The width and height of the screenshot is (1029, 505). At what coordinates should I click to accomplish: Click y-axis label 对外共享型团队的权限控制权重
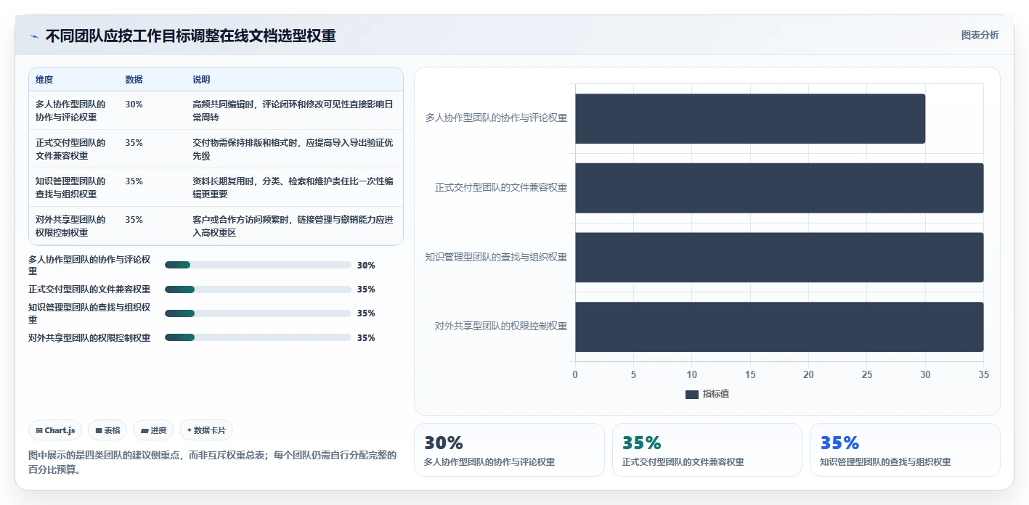click(501, 327)
